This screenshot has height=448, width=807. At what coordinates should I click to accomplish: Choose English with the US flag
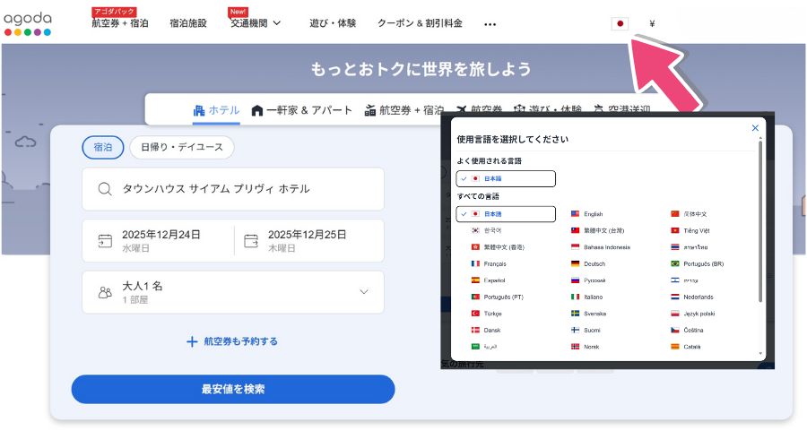(x=587, y=214)
